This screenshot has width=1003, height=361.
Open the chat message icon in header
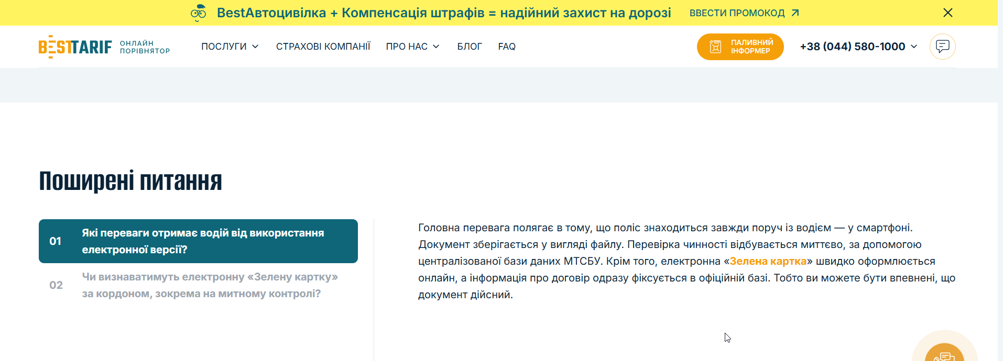tap(942, 47)
